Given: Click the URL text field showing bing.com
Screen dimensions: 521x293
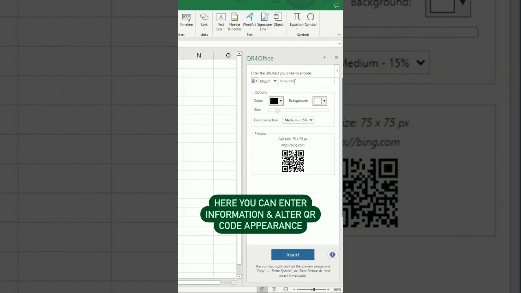Looking at the screenshot, I should pyautogui.click(x=306, y=81).
